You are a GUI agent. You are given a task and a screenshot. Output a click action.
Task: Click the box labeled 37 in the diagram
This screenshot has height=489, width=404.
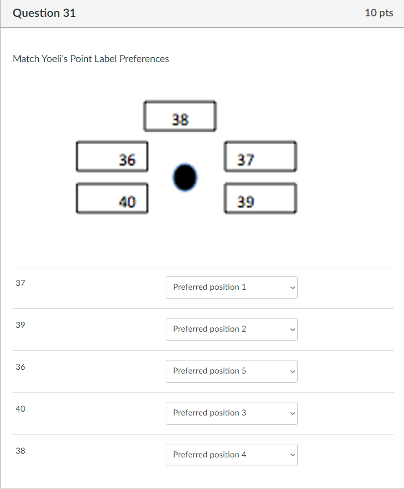pos(260,156)
